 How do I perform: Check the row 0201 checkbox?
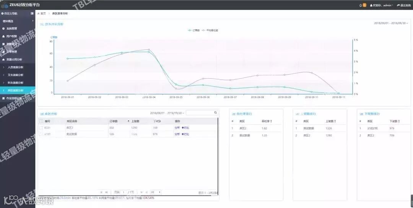pyautogui.click(x=41, y=128)
